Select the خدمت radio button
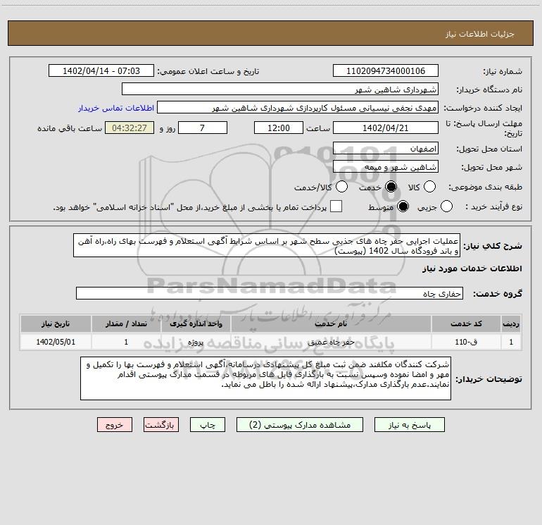The image size is (542, 525). (x=391, y=187)
